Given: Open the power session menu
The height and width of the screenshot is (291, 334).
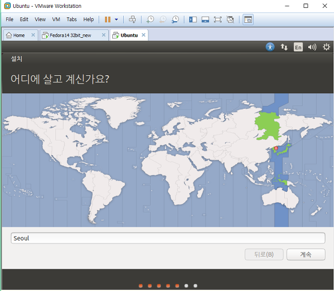Looking at the screenshot, I should 326,47.
